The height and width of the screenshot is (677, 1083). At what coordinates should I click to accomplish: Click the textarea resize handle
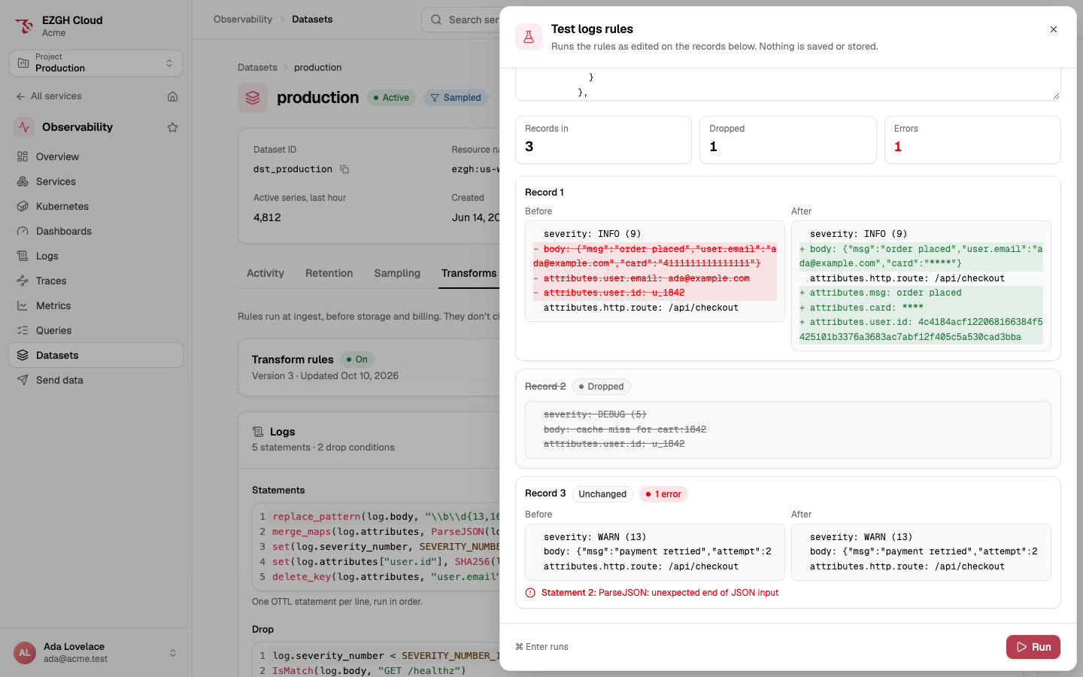[x=1056, y=96]
